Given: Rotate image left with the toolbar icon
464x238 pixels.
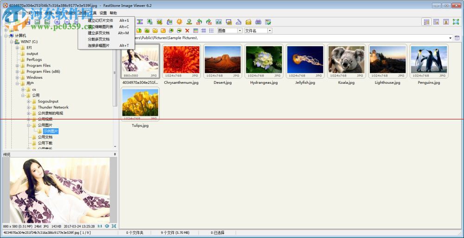Looking at the screenshot, I should [x=199, y=22].
